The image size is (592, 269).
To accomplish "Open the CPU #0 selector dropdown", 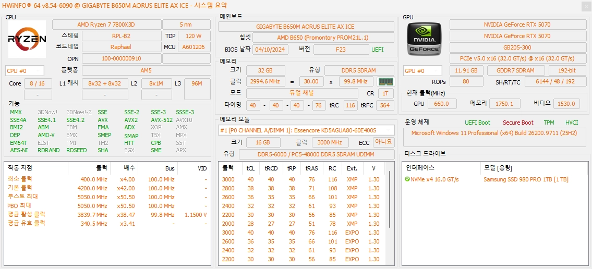I will 25,70.
